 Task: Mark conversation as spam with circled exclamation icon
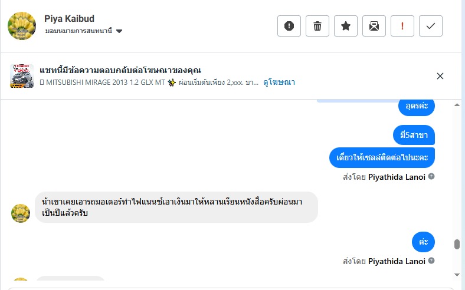[x=289, y=26]
